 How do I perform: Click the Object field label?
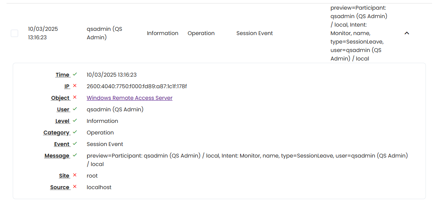pos(60,98)
